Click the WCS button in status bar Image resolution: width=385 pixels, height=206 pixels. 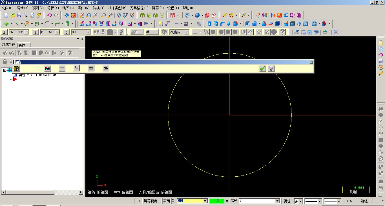[349, 201]
